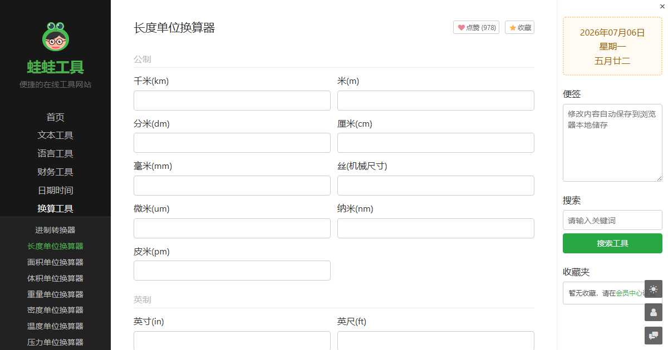Click into the 便签 notes textarea

click(612, 143)
